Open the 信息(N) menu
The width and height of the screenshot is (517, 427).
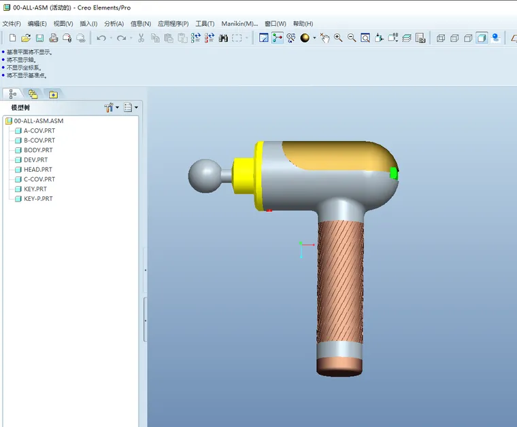tap(141, 24)
